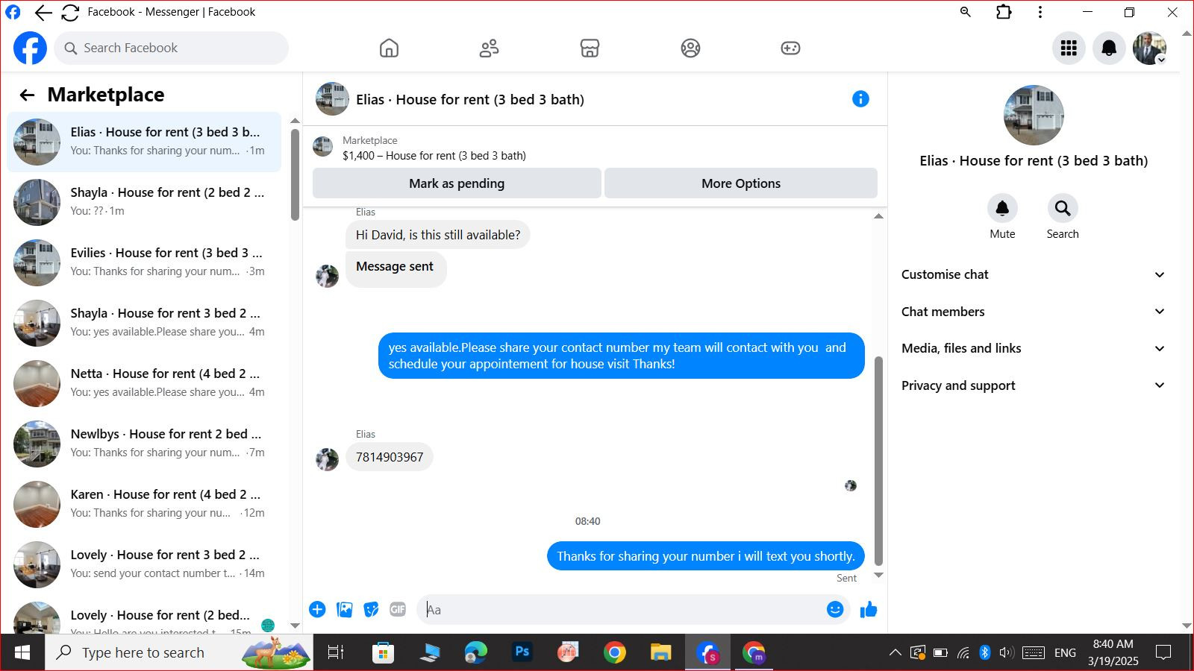Open the emoji picker in message box
Image resolution: width=1194 pixels, height=671 pixels.
(835, 610)
